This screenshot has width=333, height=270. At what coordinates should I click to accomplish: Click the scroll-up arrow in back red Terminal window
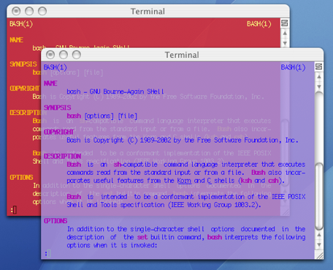285,34
